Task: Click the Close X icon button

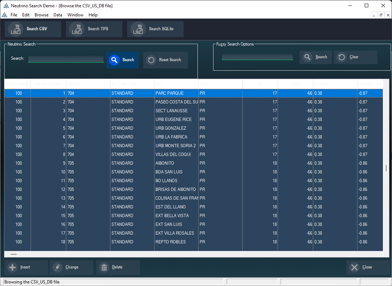Action: point(354,267)
